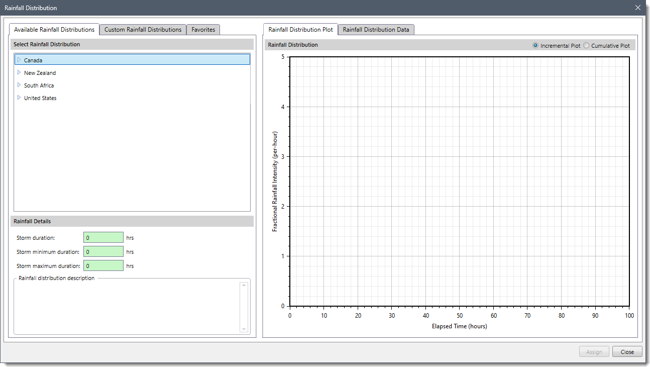Viewport: 650px width, 367px height.
Task: Click the Storm maximum duration field
Action: point(103,266)
